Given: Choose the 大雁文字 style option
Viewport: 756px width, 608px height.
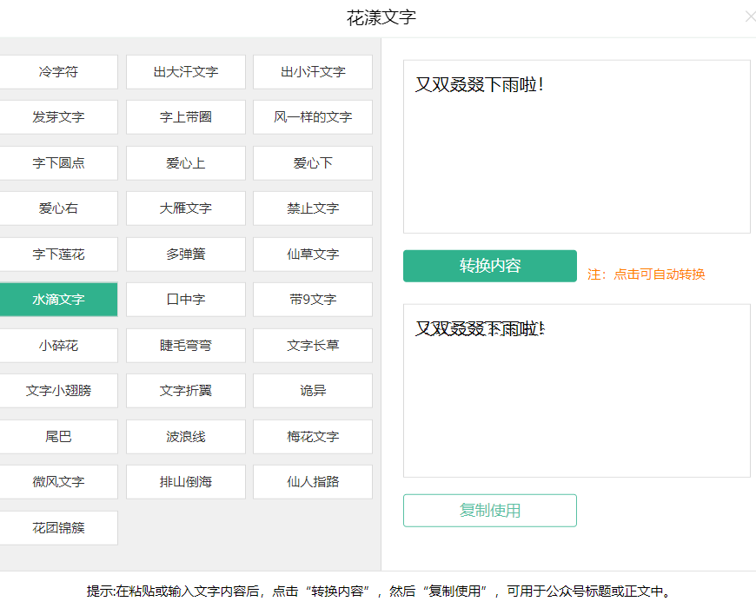Looking at the screenshot, I should coord(185,208).
